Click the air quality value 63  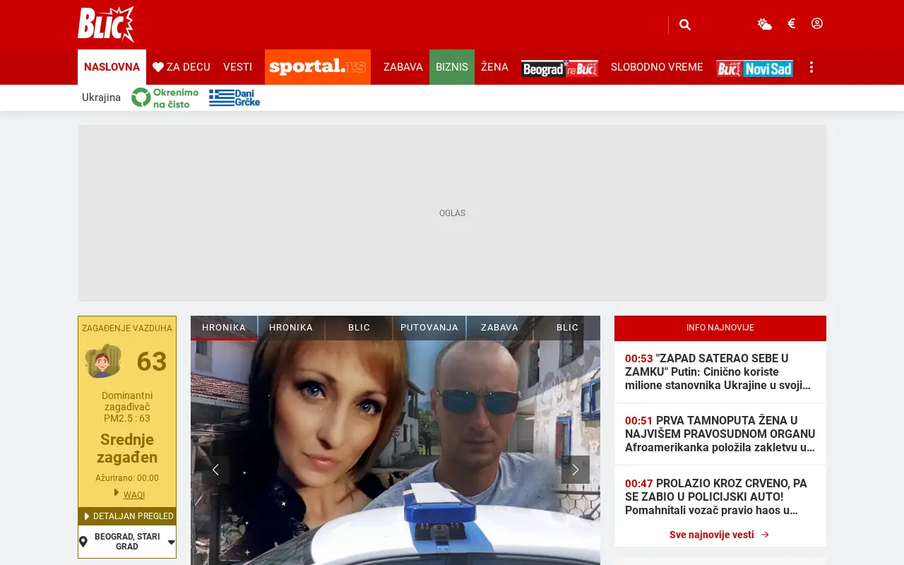pyautogui.click(x=151, y=362)
